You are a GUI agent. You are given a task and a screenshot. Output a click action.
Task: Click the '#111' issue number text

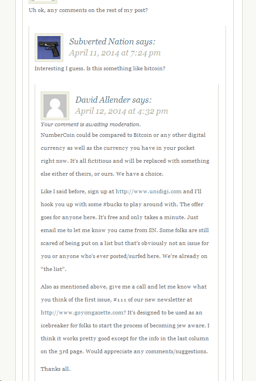[120, 300]
